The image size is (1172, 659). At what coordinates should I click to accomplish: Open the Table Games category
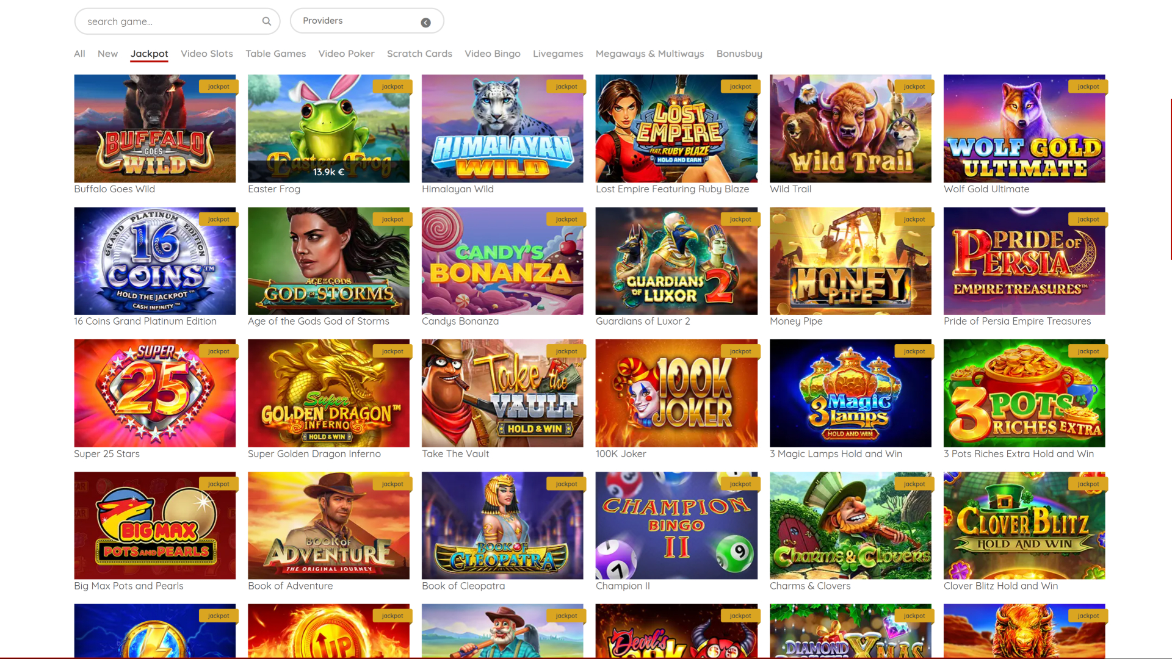coord(275,54)
